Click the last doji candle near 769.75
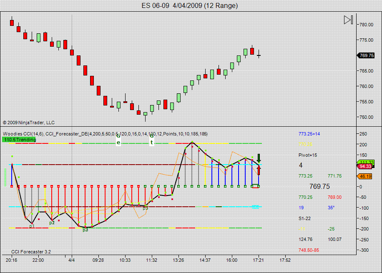 [259, 55]
